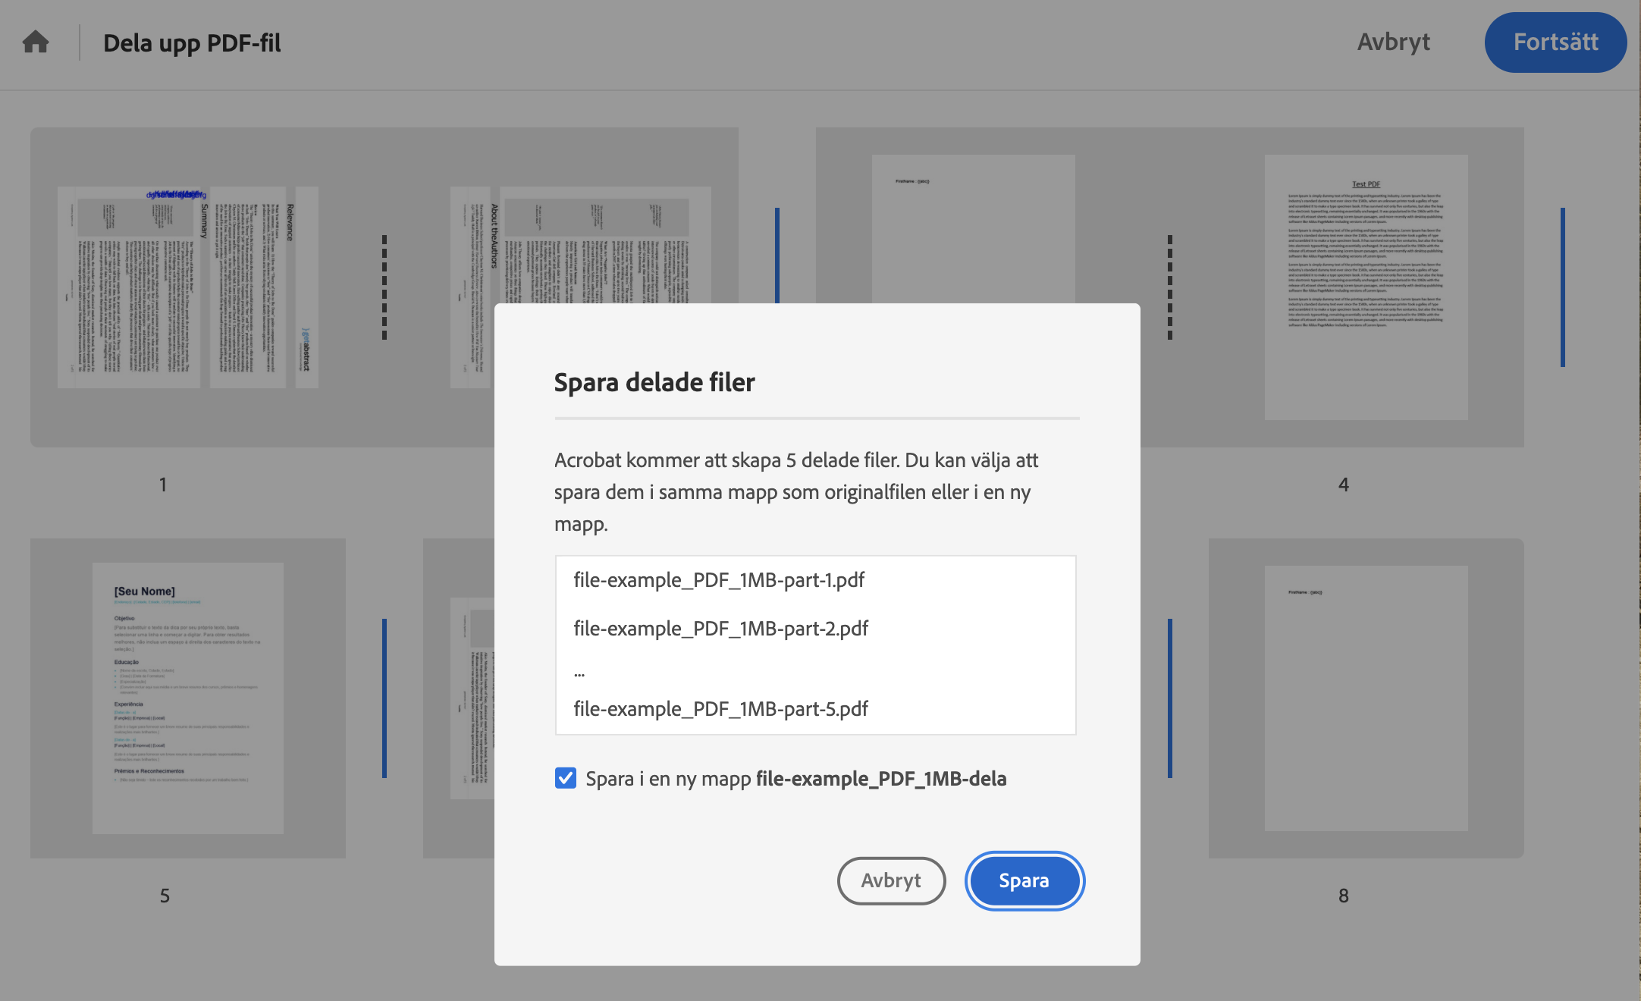Click Avbryt in the Spara delade filer dialog
This screenshot has width=1641, height=1001.
point(891,880)
